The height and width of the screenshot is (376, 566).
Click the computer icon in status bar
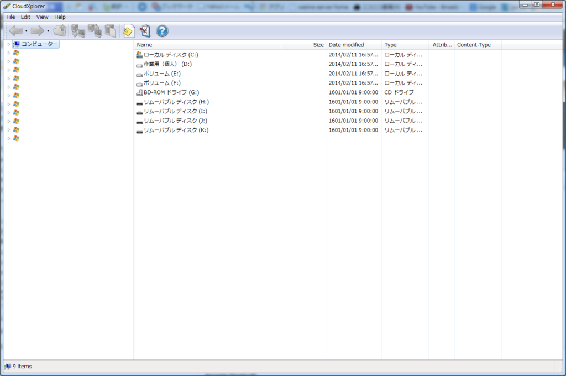(x=8, y=367)
